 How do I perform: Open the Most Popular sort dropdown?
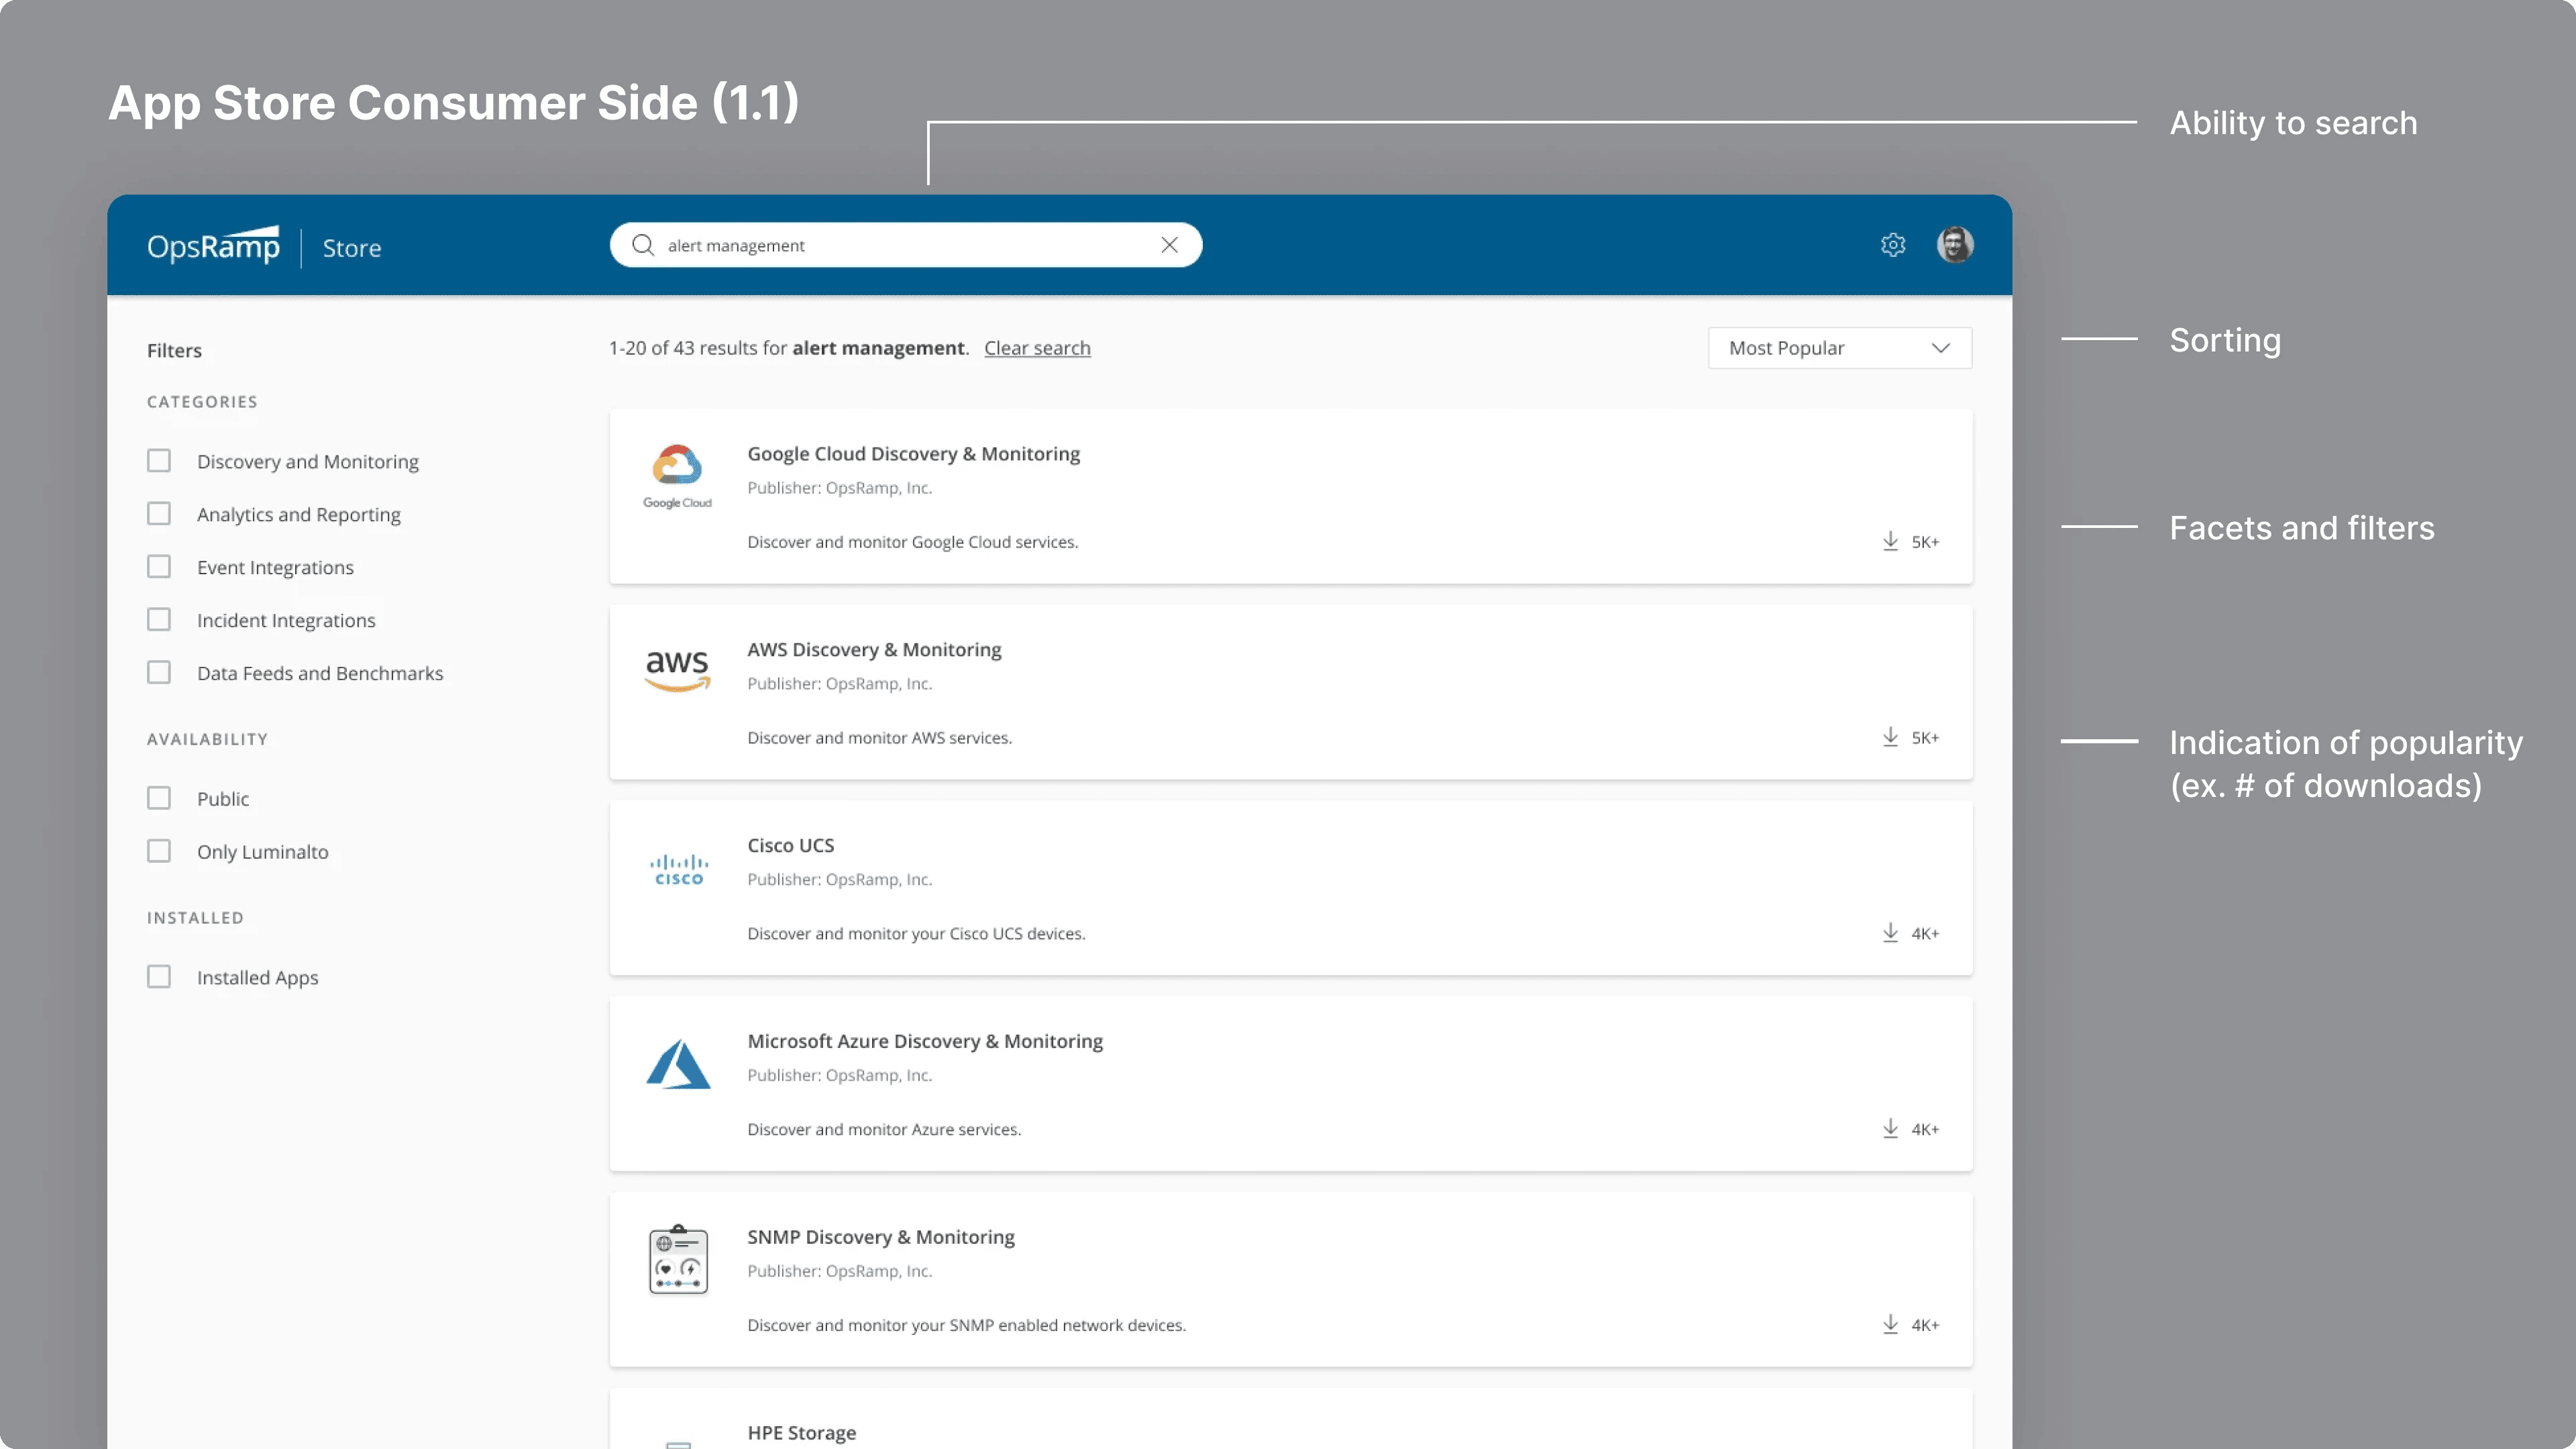click(x=1840, y=348)
